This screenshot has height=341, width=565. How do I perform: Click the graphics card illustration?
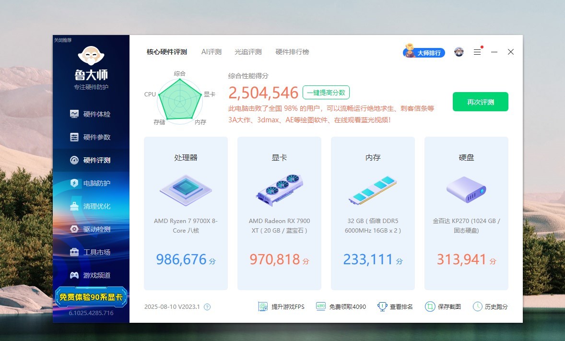click(x=280, y=190)
